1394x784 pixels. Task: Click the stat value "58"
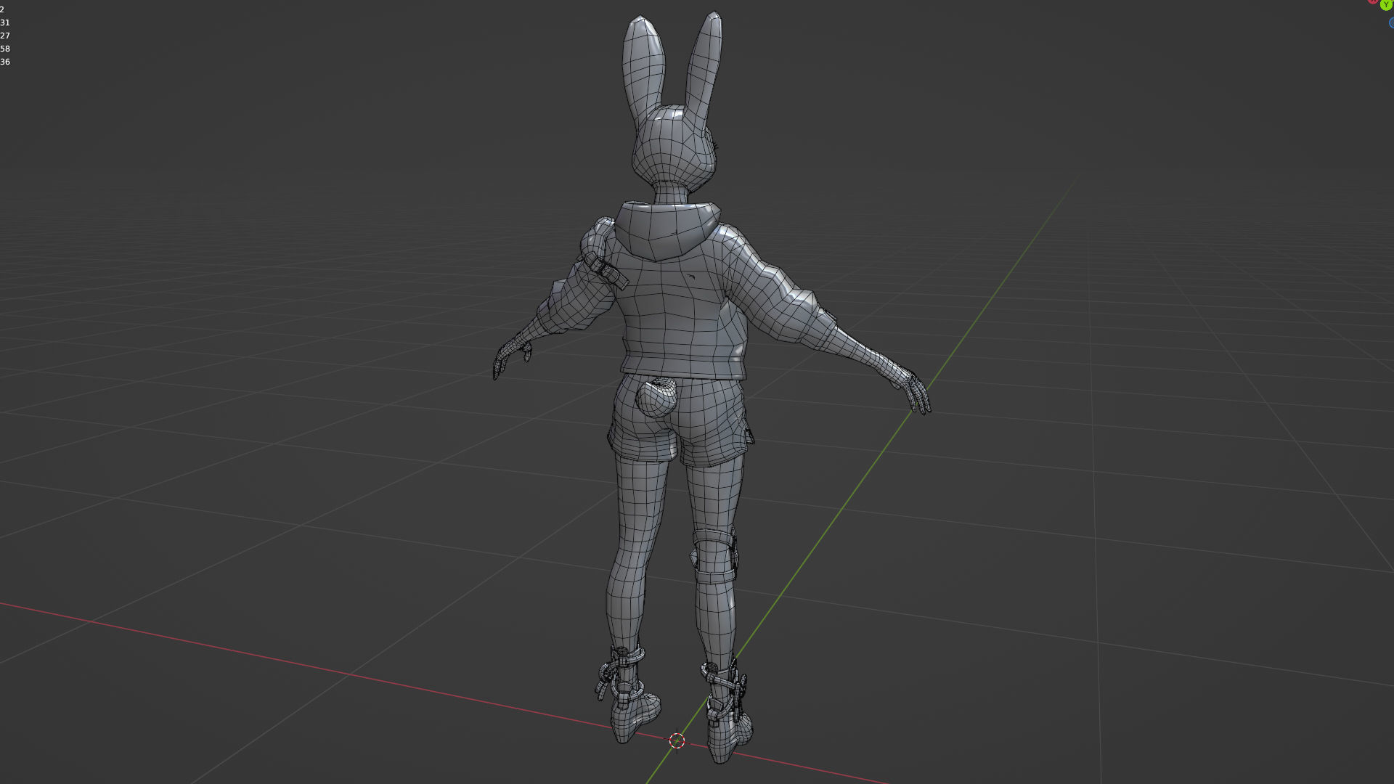point(5,49)
